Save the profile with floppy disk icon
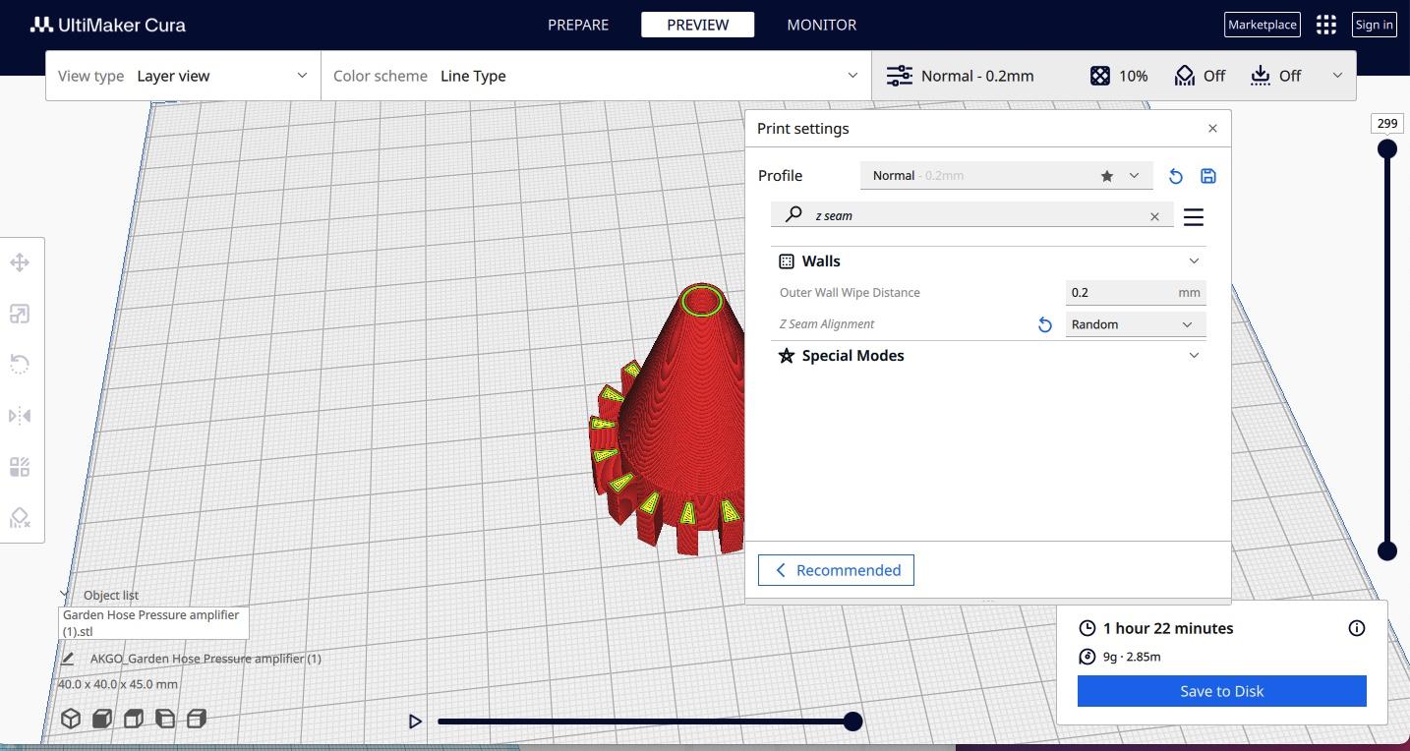This screenshot has height=751, width=1410. click(x=1208, y=176)
